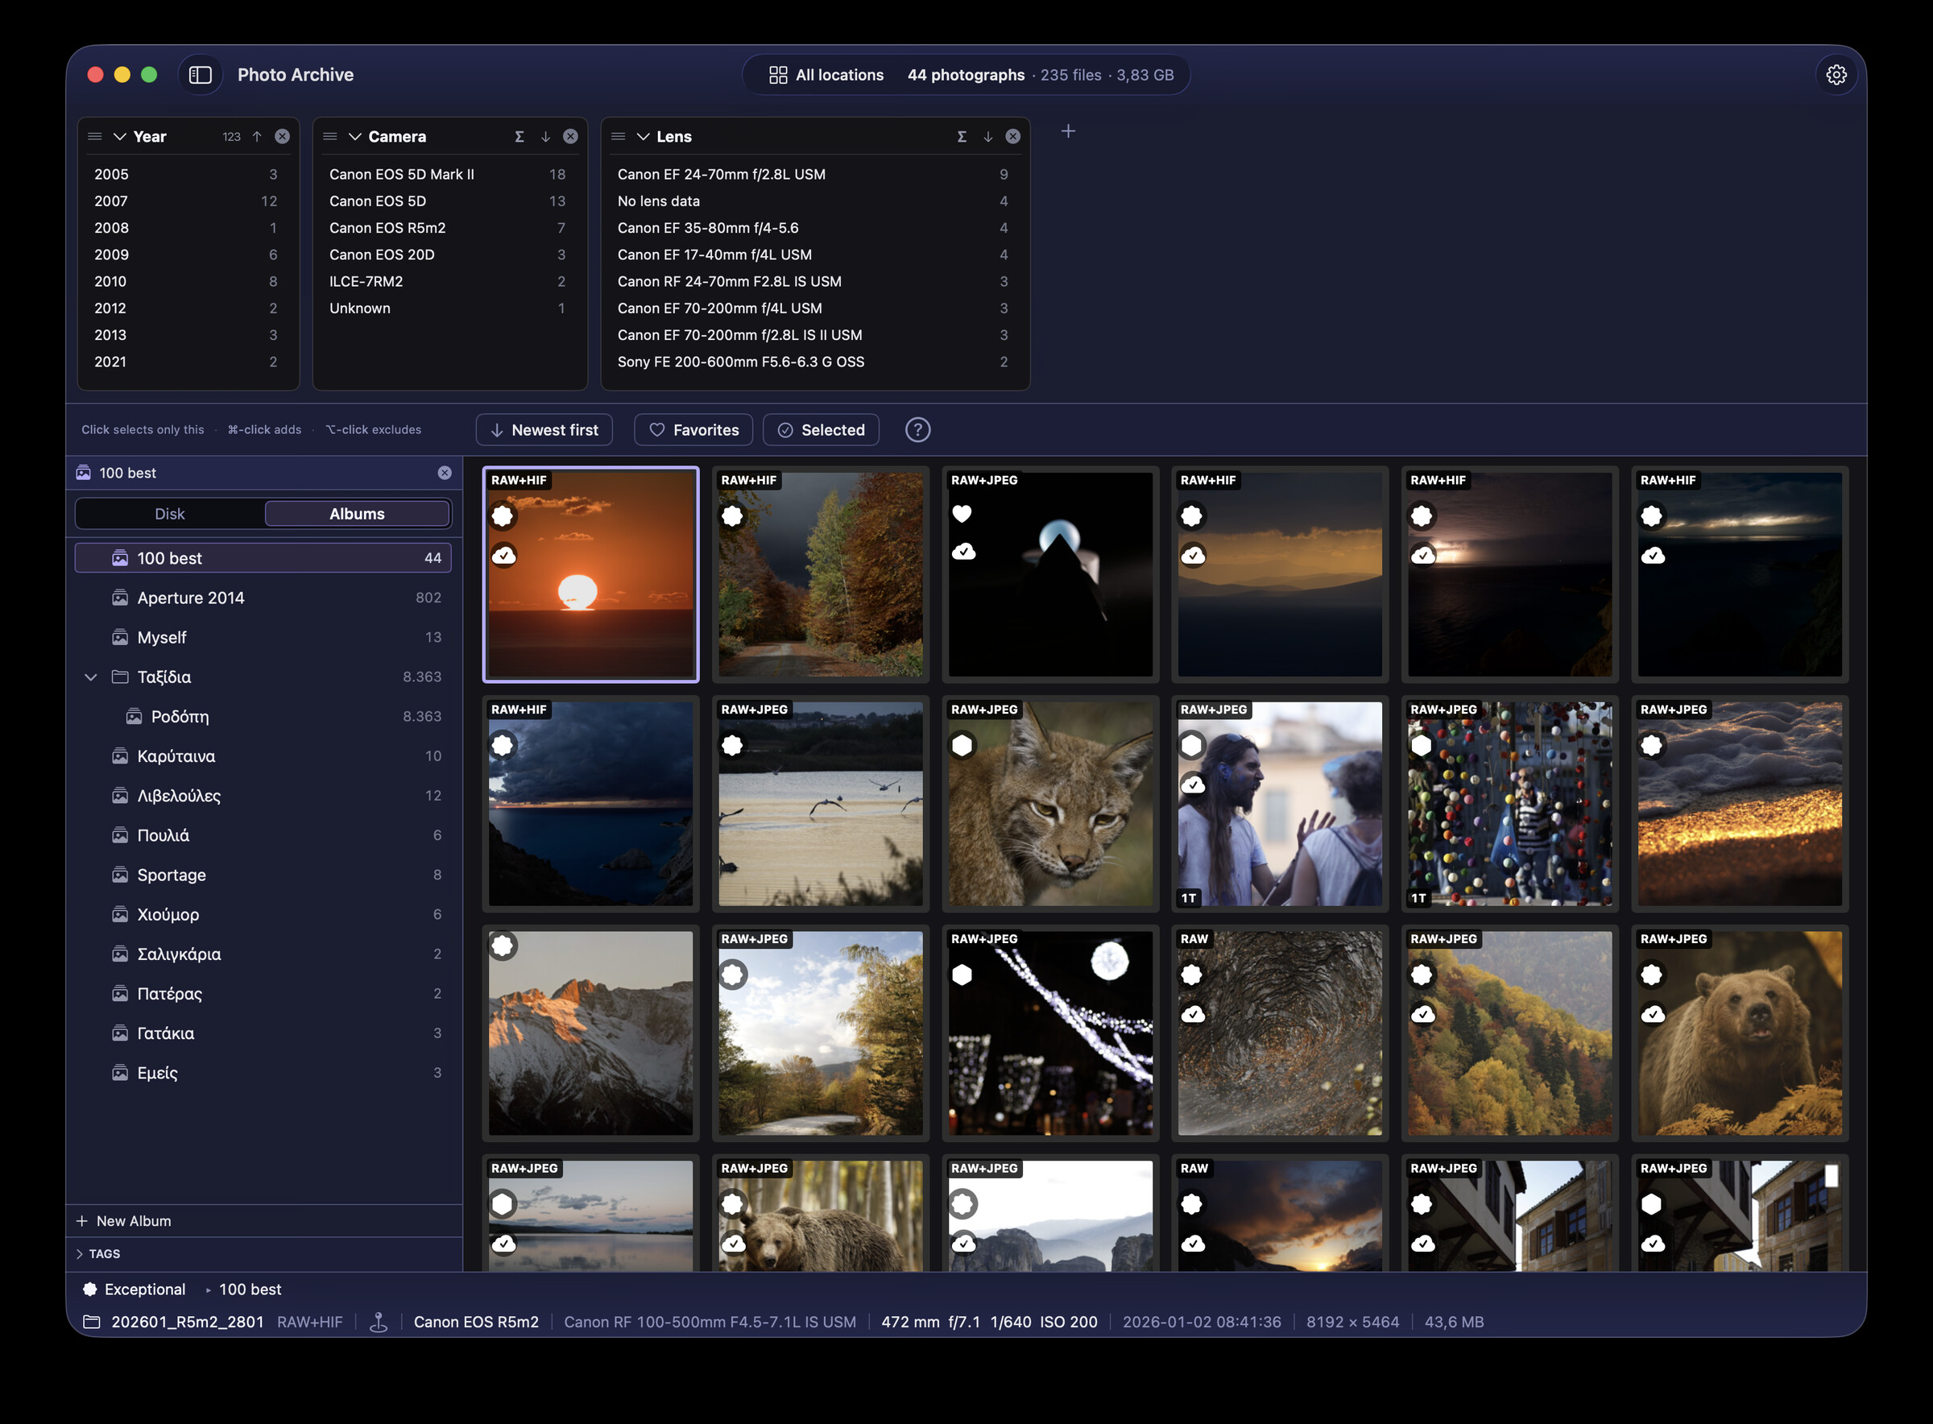Filter by year 2007
The width and height of the screenshot is (1933, 1424).
[x=185, y=201]
